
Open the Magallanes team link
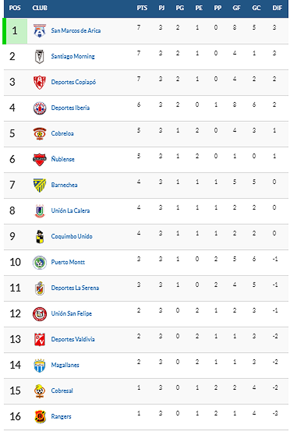pyautogui.click(x=65, y=365)
